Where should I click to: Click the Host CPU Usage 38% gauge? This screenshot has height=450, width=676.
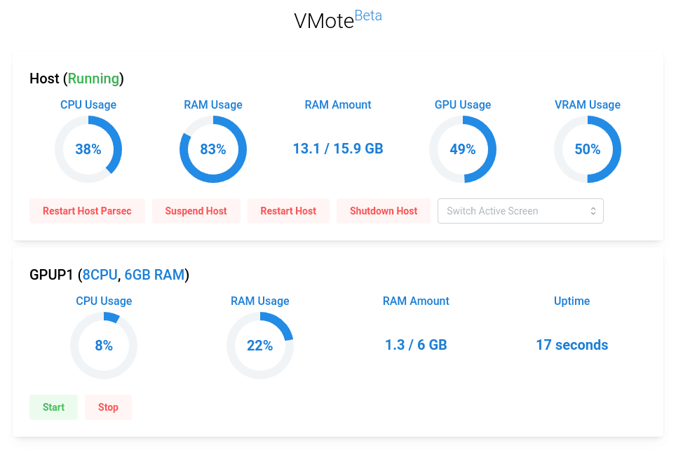(88, 149)
